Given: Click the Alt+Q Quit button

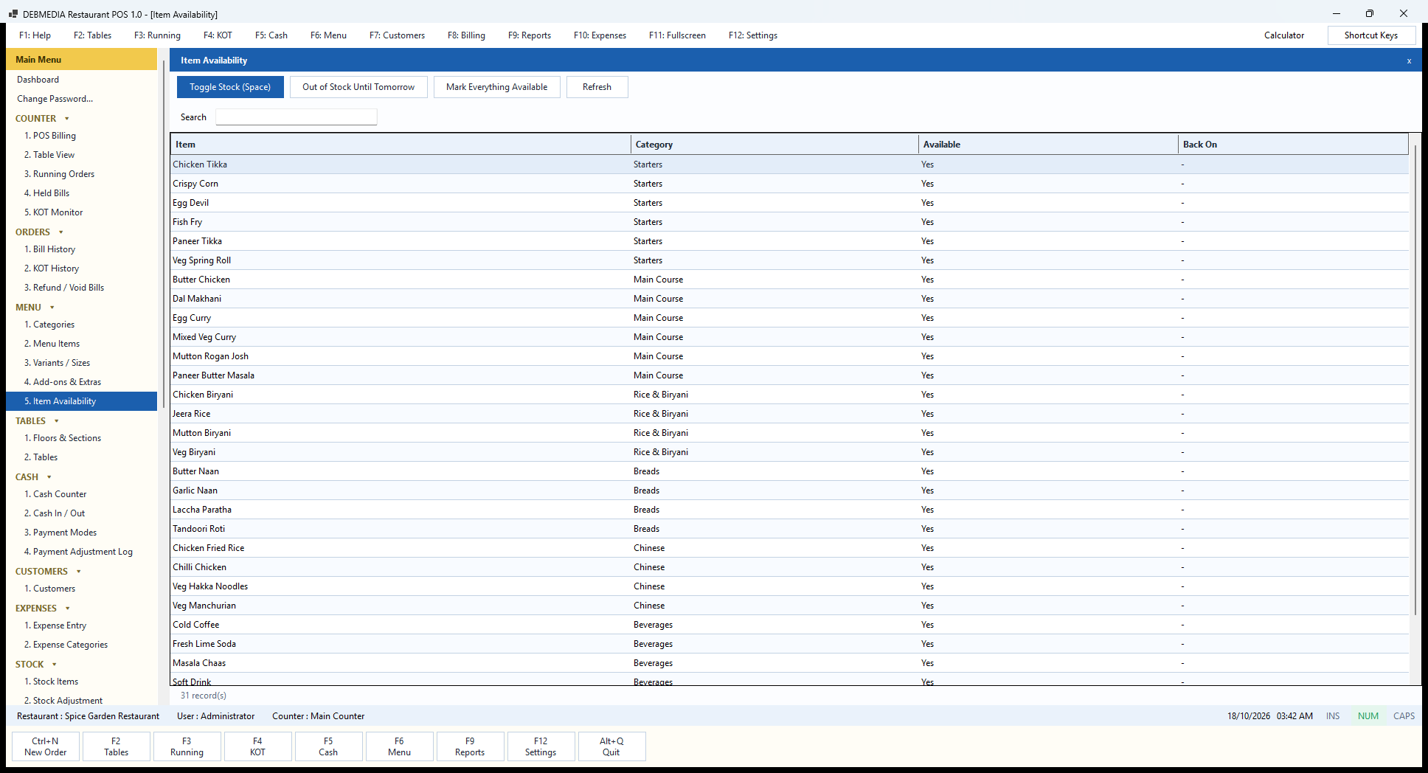Looking at the screenshot, I should (x=611, y=746).
